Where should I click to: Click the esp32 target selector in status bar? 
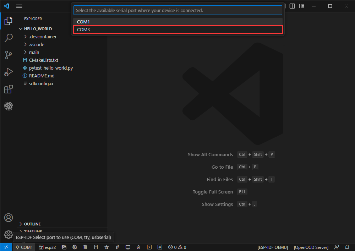click(47, 247)
